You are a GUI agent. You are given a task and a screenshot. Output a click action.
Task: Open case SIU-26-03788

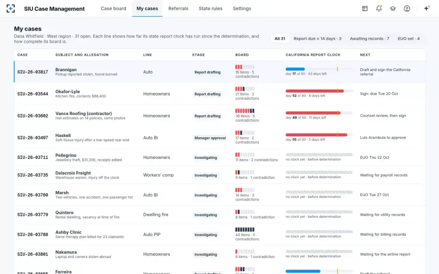(33, 235)
